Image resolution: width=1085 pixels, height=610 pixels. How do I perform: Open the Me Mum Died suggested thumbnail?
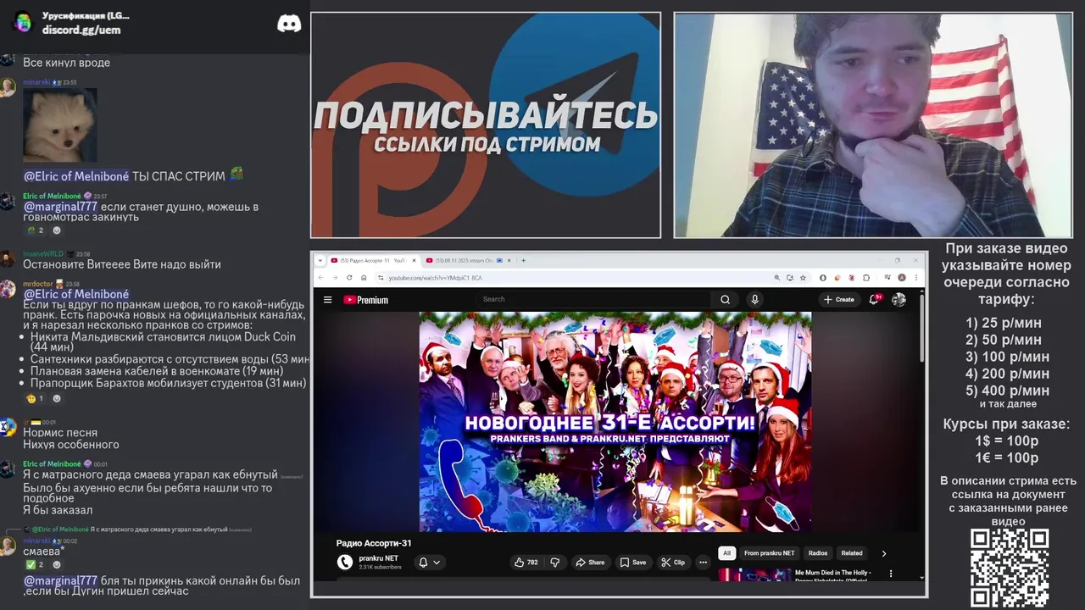pos(754,574)
